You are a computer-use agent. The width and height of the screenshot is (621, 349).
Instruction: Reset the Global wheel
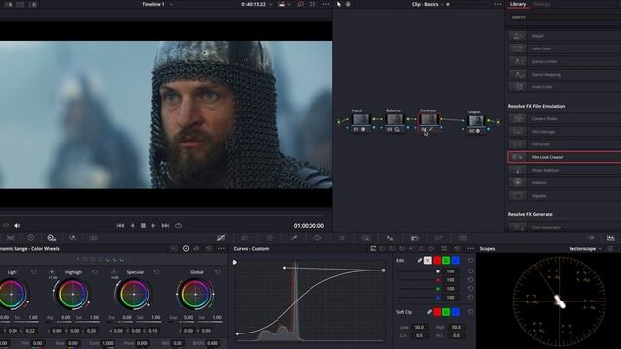217,272
